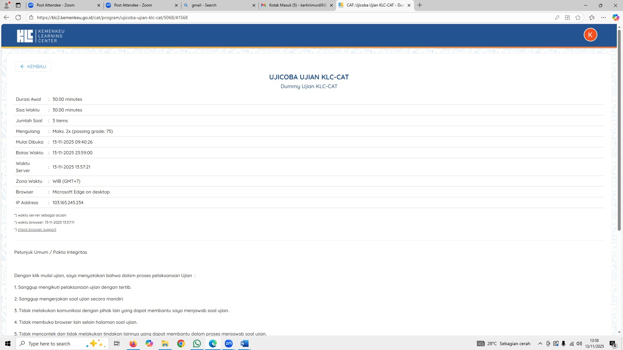This screenshot has height=350, width=623.
Task: Show hidden system tray icons chevron
Action: (x=540, y=344)
